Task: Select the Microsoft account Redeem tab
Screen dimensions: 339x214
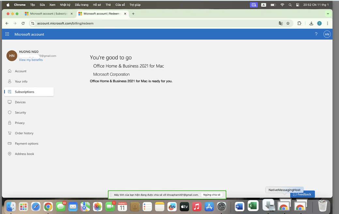Action: [x=102, y=14]
